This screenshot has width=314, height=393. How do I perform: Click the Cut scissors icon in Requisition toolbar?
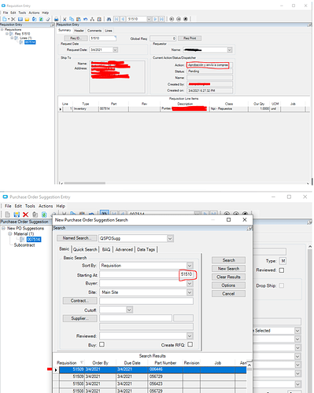65,19
